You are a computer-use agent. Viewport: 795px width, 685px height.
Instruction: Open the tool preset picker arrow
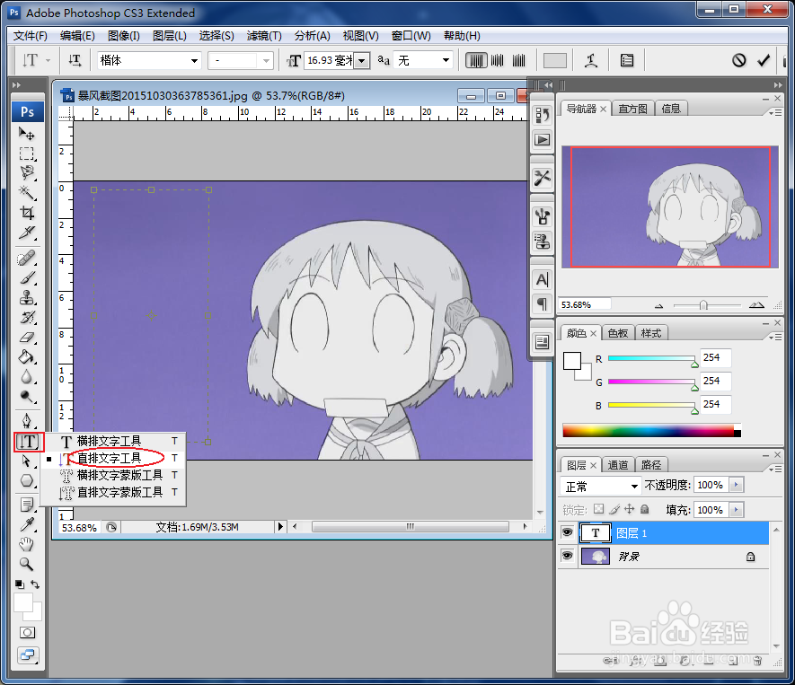click(x=49, y=61)
